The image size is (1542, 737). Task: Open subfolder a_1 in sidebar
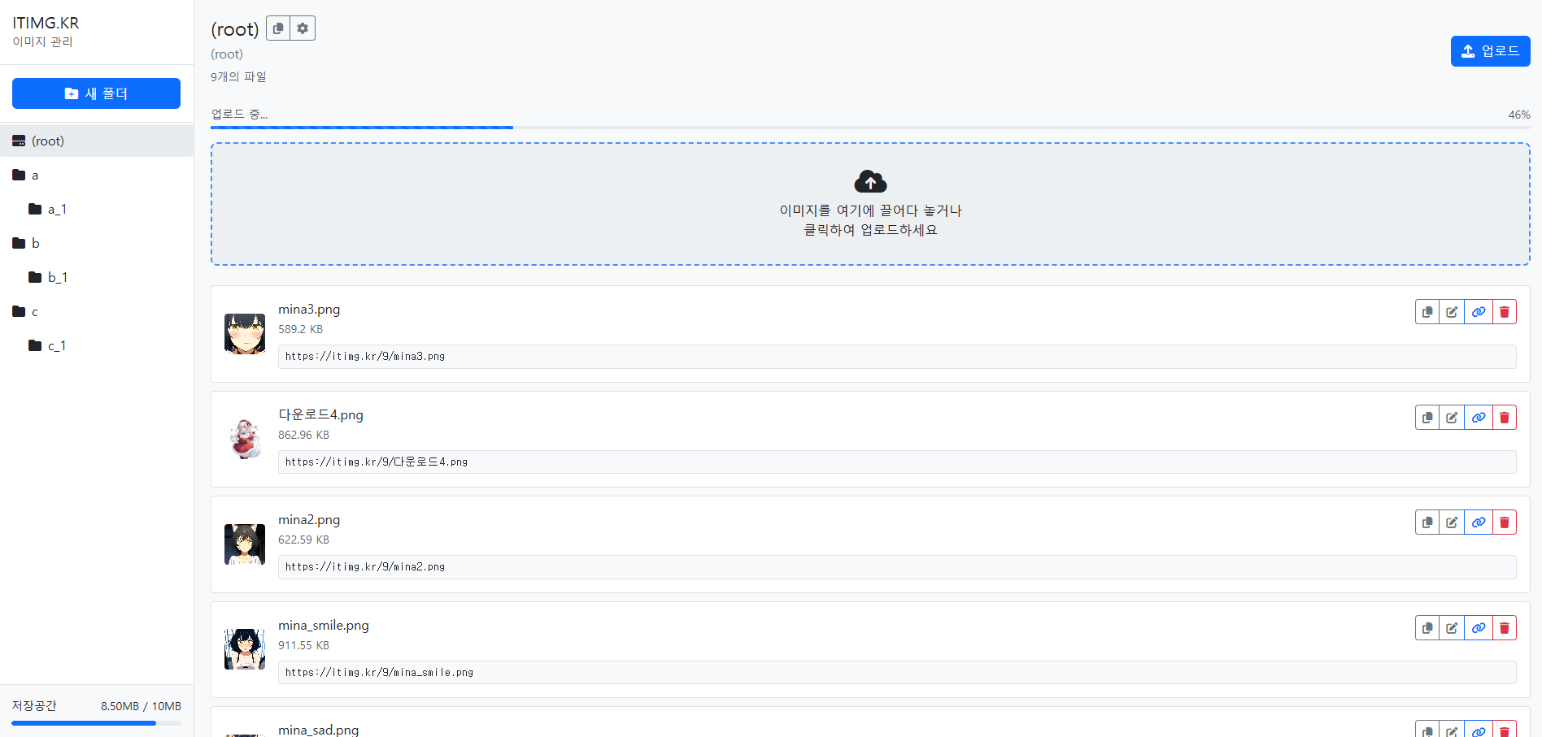coord(56,209)
